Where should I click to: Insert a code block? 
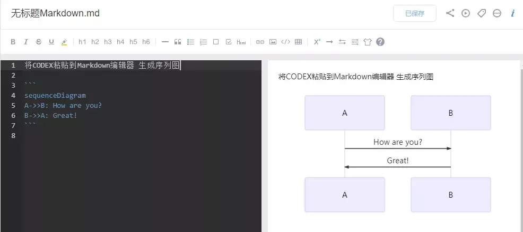[x=285, y=42]
